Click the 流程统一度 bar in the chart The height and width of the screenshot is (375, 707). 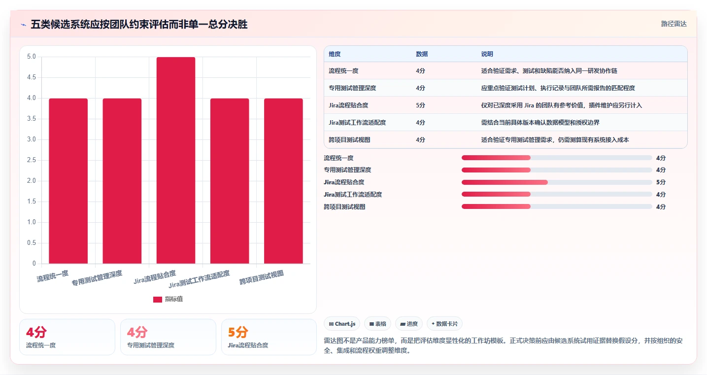pyautogui.click(x=68, y=181)
